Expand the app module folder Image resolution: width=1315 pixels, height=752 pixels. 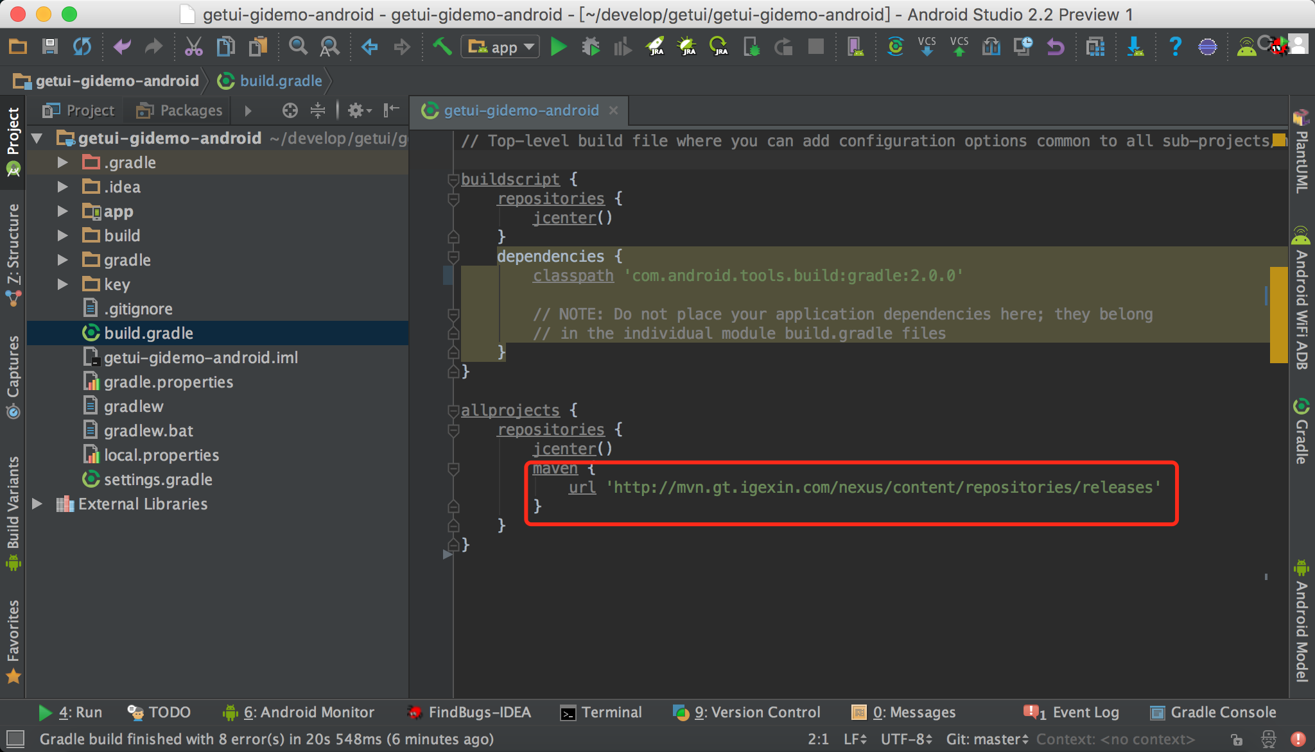(x=62, y=211)
